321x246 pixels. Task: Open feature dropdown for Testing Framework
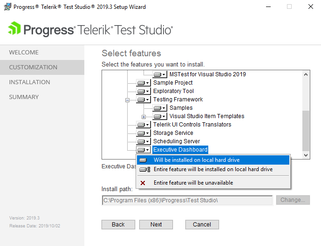(x=143, y=100)
